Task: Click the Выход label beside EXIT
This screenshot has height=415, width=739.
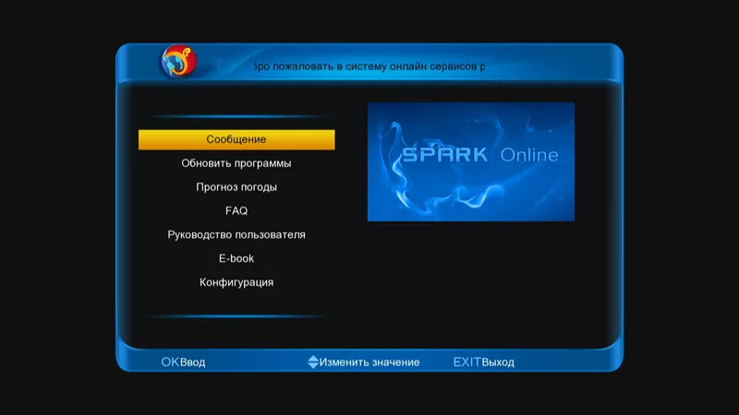Action: point(498,362)
